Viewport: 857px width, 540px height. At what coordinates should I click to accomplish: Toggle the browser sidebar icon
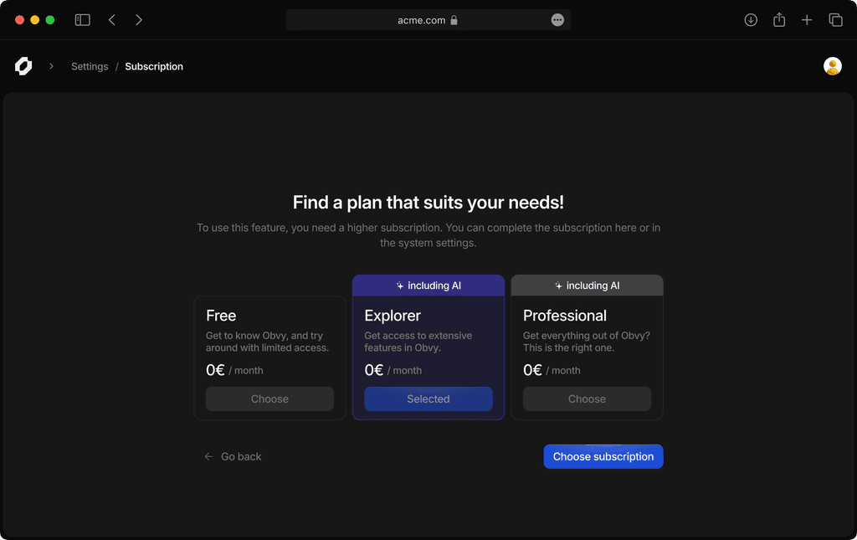[83, 20]
